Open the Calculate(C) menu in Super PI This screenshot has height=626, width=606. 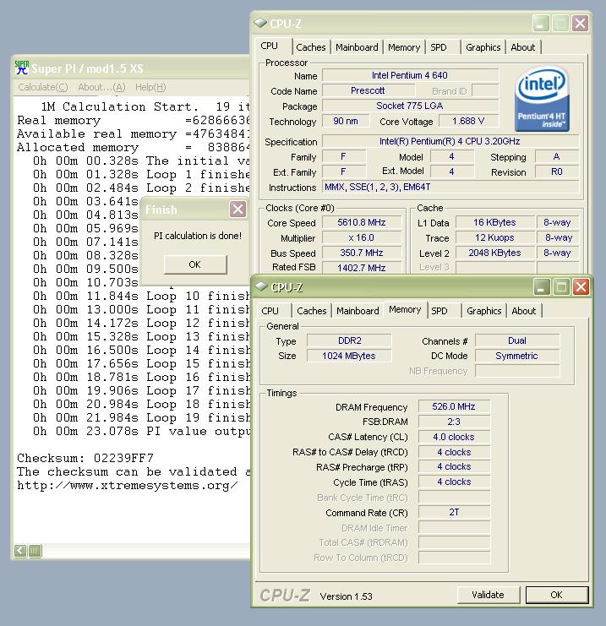coord(43,87)
